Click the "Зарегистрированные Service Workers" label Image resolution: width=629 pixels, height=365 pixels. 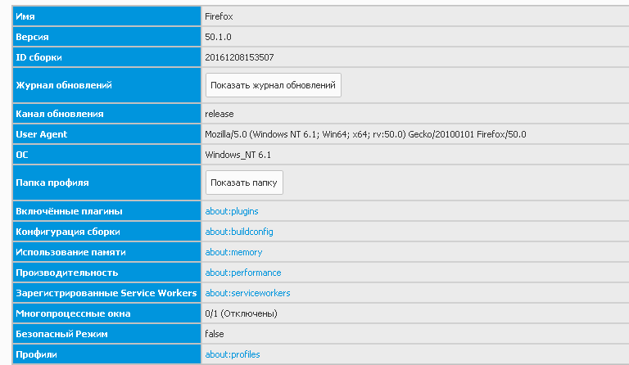click(106, 293)
